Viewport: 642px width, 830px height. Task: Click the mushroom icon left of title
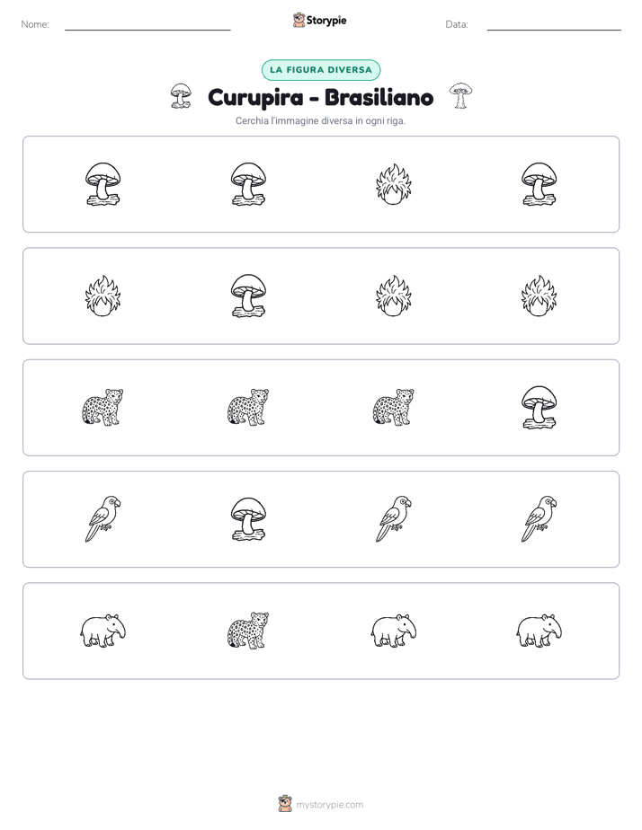[181, 96]
